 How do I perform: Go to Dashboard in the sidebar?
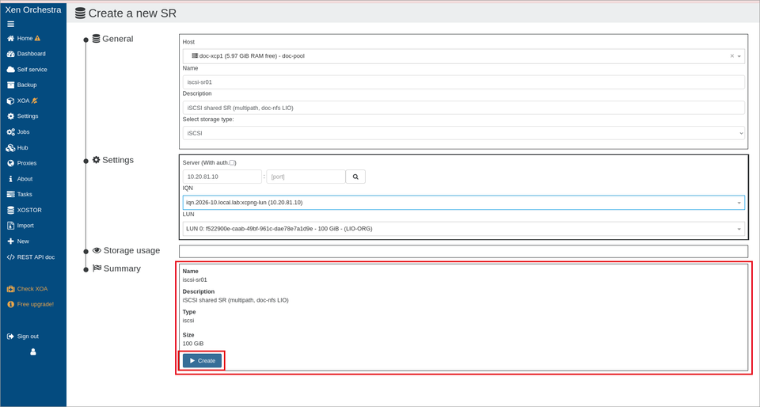click(x=32, y=54)
